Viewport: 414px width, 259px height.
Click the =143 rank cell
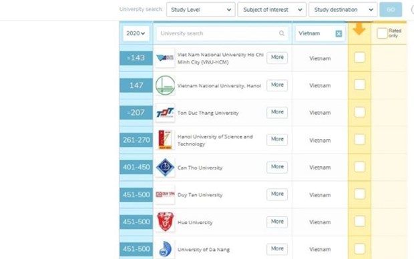click(136, 58)
